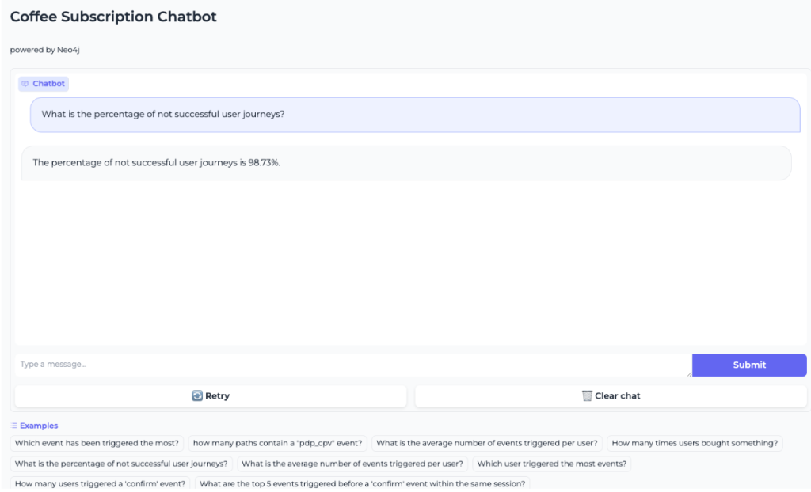Click the "Coffee Subscription Chatbot" heading
Viewport: 811px width, 492px height.
click(x=113, y=17)
